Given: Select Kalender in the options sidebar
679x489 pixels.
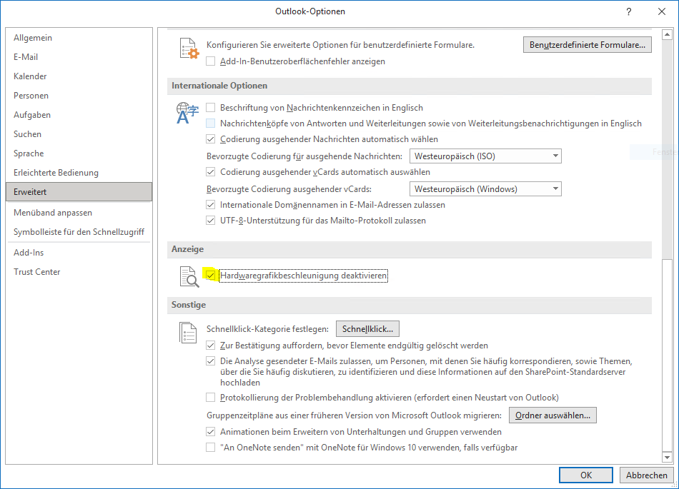Looking at the screenshot, I should point(30,76).
